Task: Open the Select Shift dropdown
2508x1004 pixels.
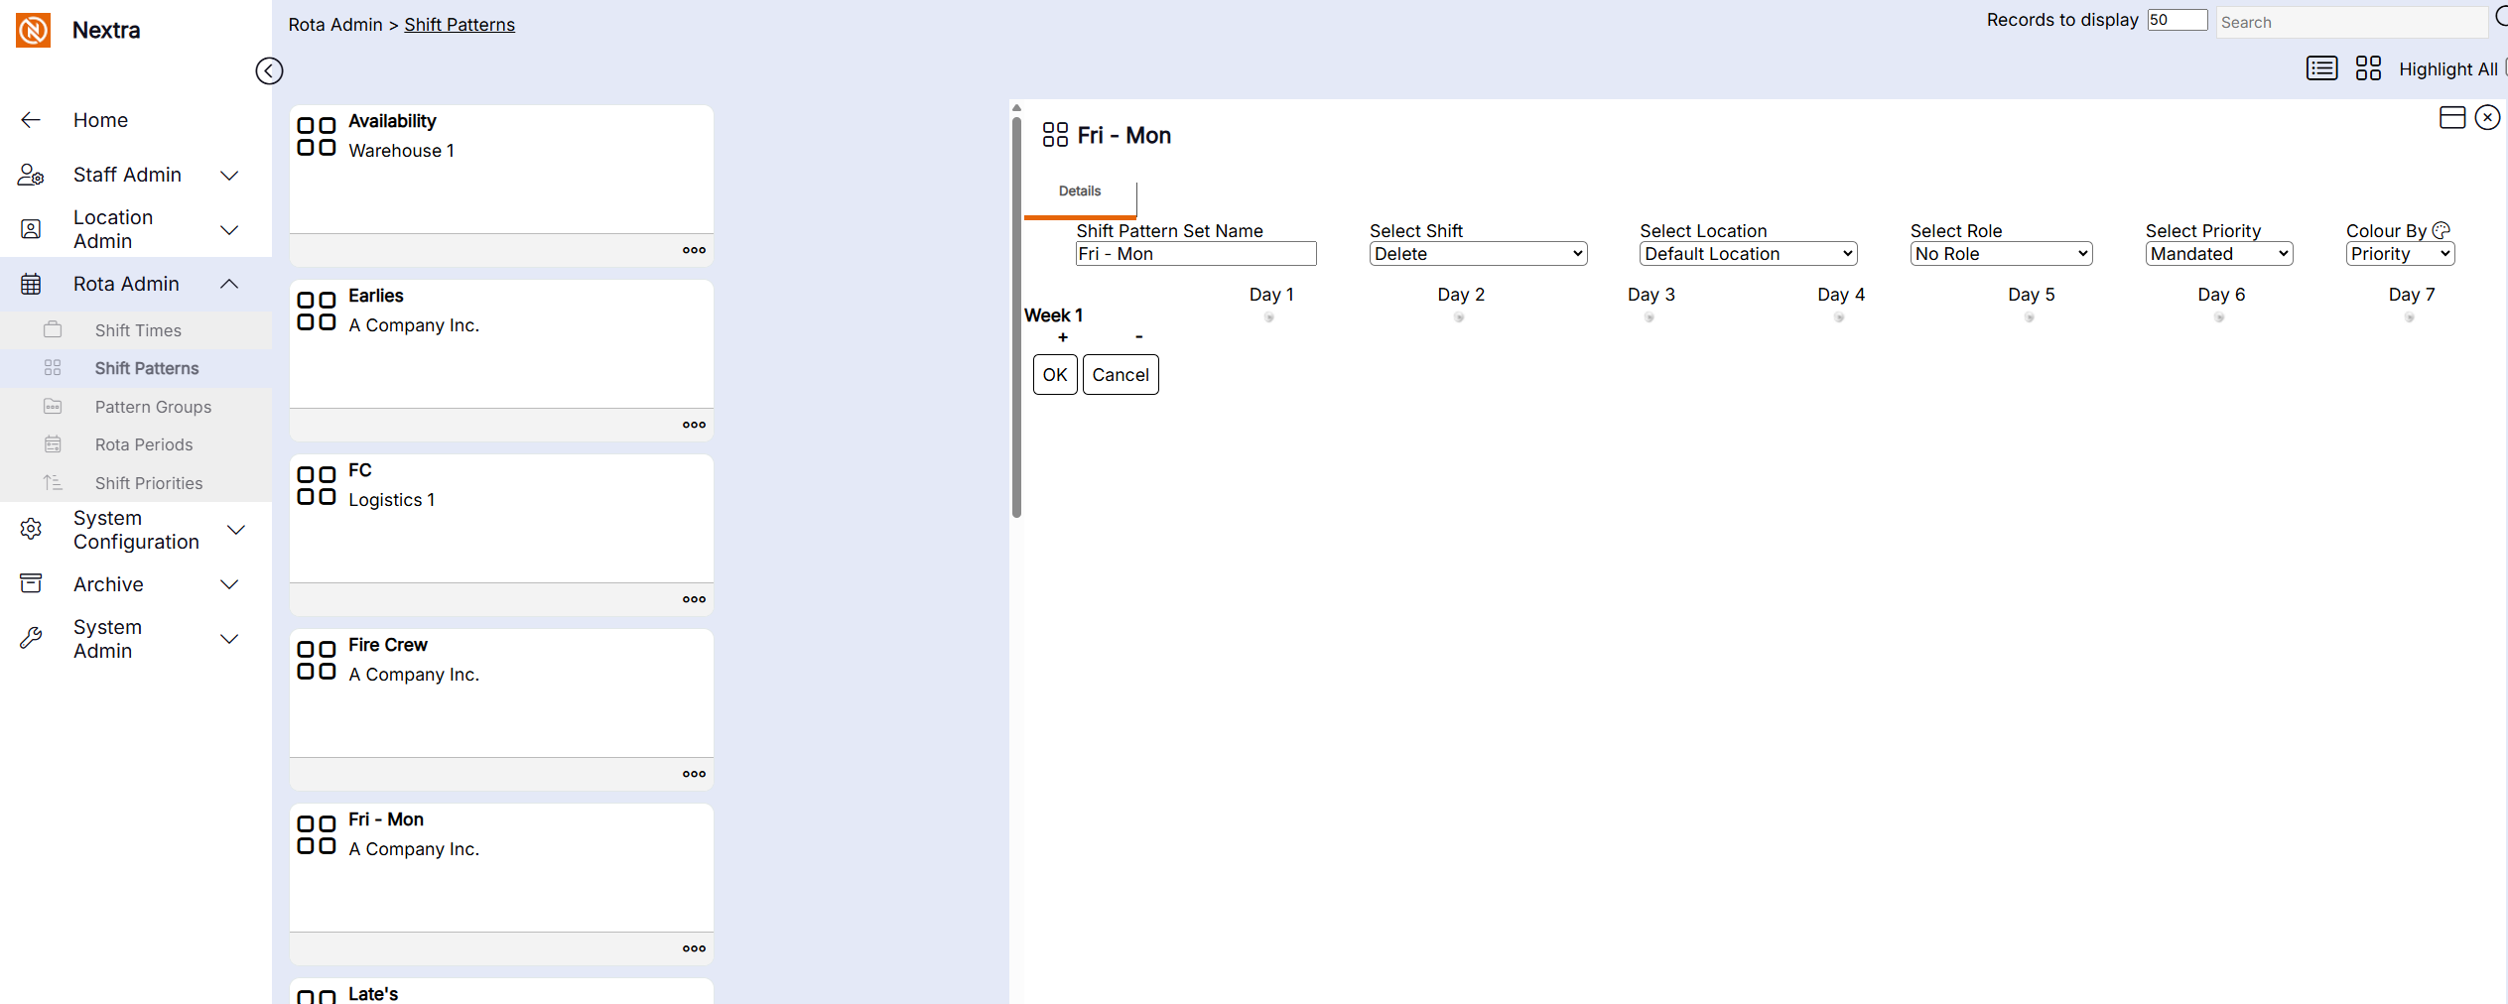Action: [x=1478, y=254]
